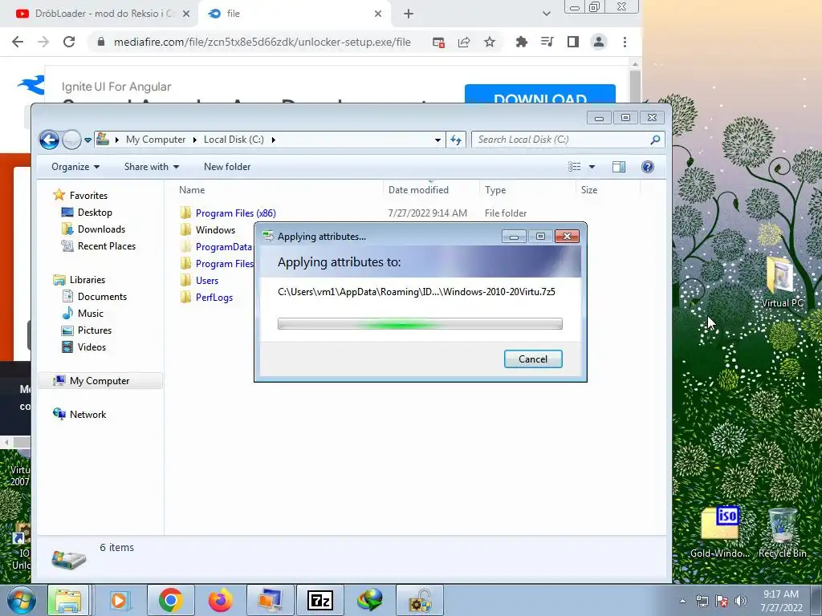Open Chrome three-dot menu
Screen dimensions: 822x616
pos(625,42)
